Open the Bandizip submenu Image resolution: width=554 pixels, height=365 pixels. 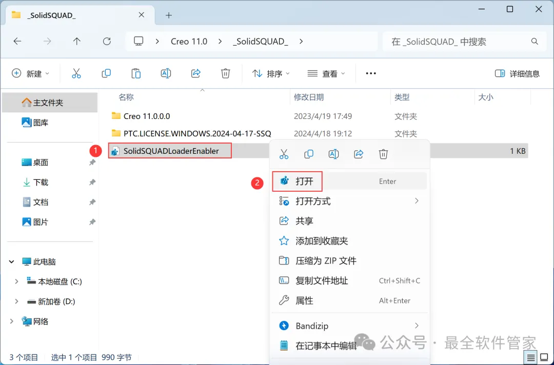(349, 326)
